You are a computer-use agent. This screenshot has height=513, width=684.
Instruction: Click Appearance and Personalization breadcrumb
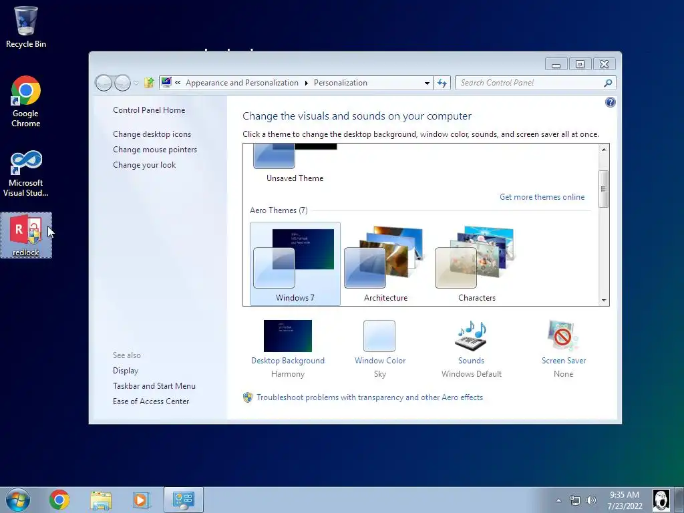(242, 83)
